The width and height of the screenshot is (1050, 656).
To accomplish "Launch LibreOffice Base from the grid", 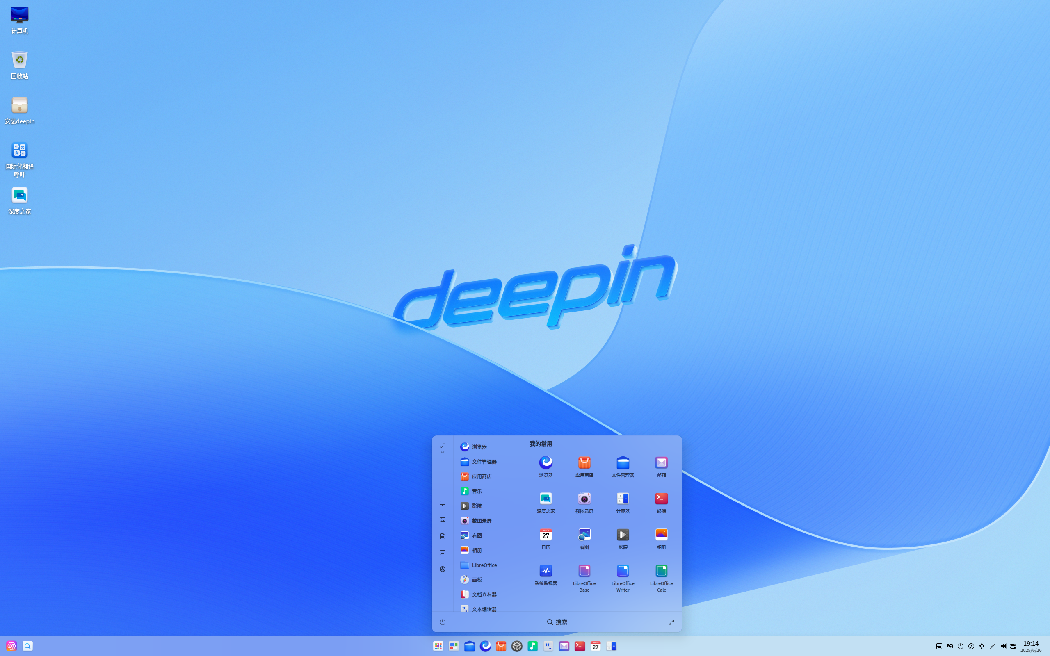I will (584, 578).
